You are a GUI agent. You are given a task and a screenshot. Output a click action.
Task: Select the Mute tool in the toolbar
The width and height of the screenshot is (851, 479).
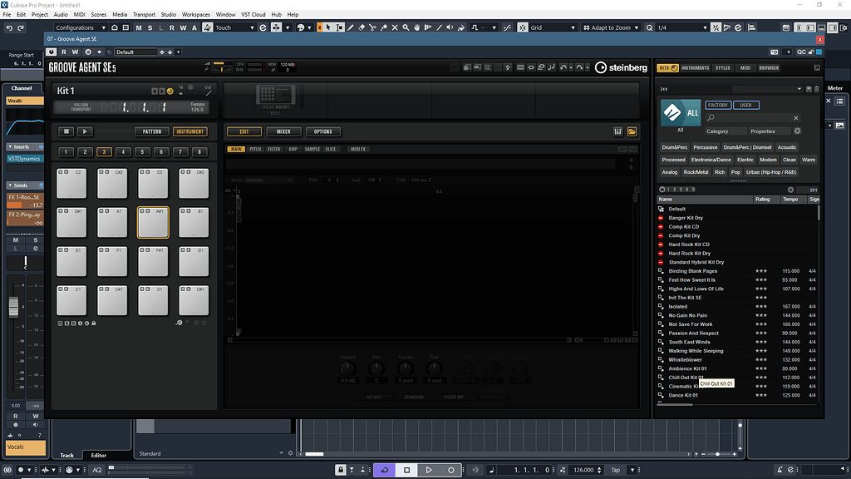point(395,27)
